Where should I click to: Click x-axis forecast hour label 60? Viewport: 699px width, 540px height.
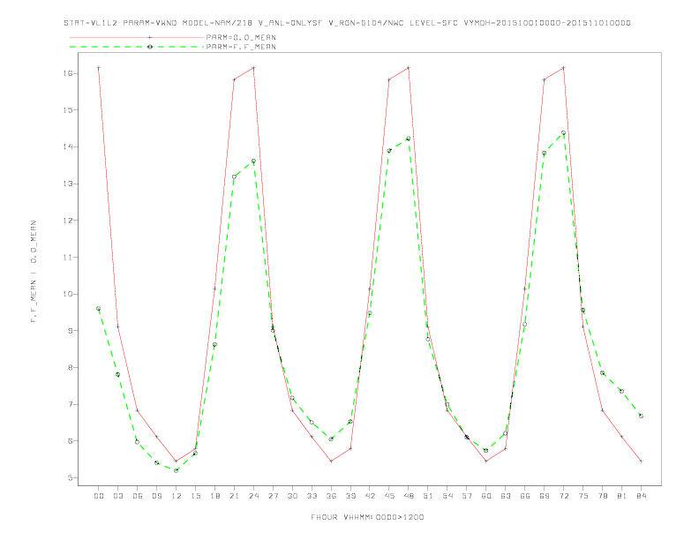coord(486,496)
